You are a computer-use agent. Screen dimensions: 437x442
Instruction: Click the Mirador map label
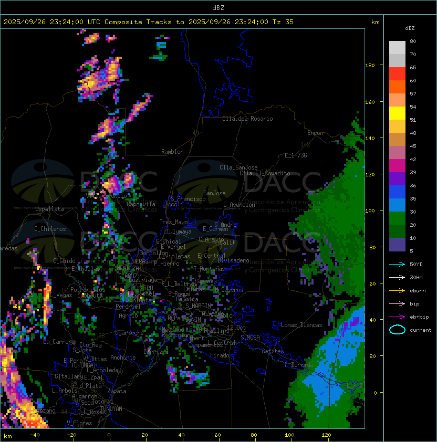222,355
